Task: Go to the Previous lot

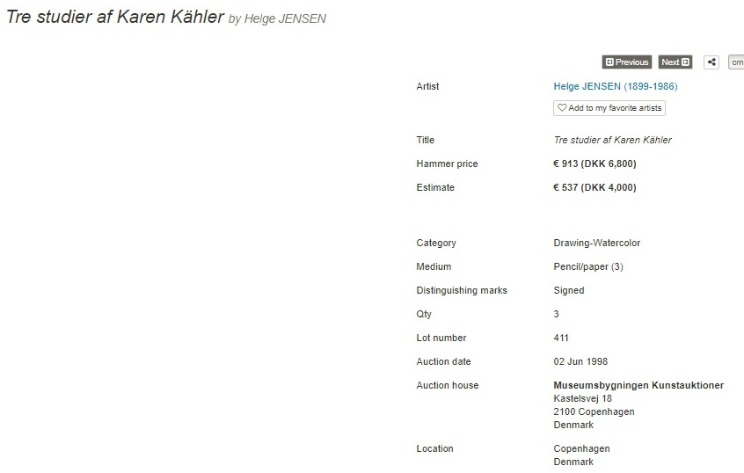Action: 627,62
